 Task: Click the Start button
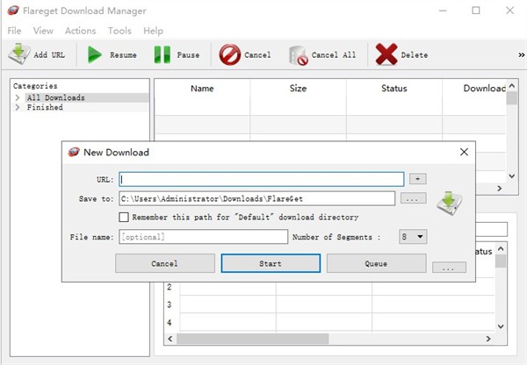[270, 263]
